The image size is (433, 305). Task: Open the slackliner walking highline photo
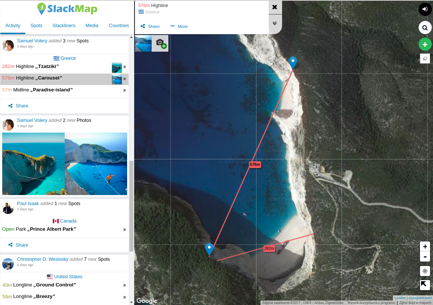click(x=96, y=164)
